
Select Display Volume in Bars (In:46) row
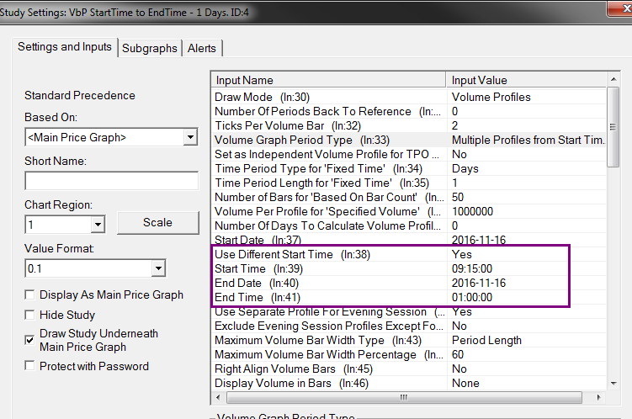tap(409, 383)
